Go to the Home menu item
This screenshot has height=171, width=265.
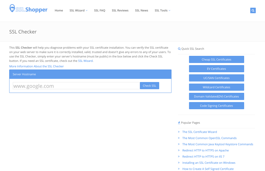[59, 11]
